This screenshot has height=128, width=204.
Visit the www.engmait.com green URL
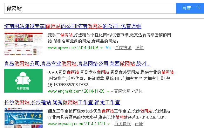coord(65,91)
